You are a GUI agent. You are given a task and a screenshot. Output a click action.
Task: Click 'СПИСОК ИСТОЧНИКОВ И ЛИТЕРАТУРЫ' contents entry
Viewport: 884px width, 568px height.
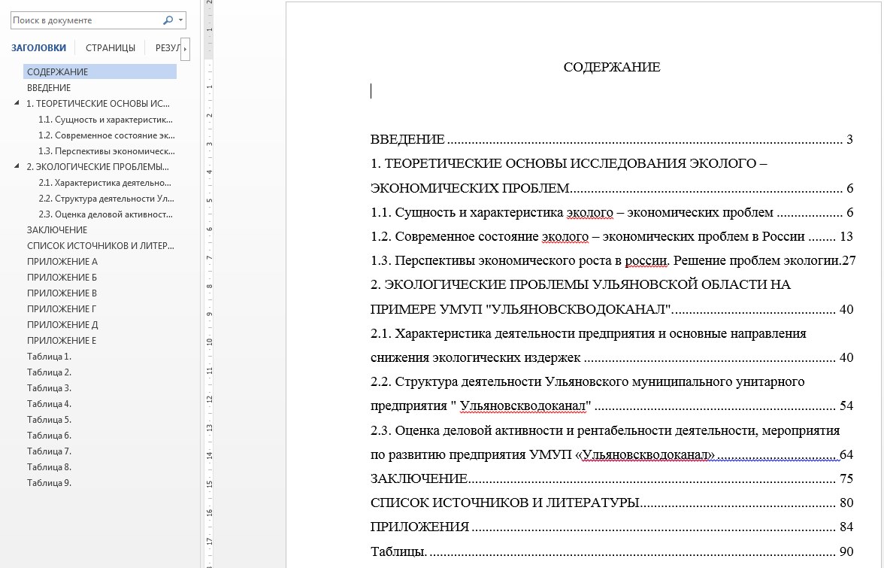coord(612,503)
